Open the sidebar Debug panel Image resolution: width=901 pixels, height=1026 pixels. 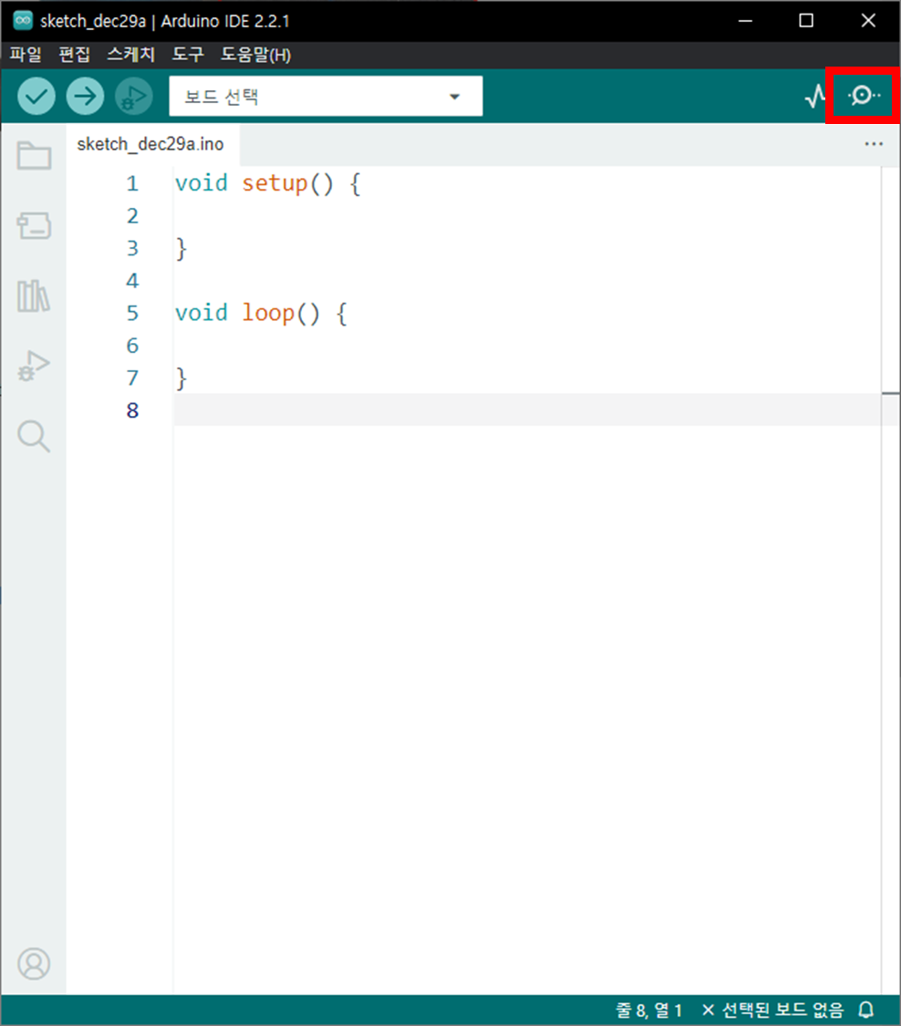coord(34,367)
